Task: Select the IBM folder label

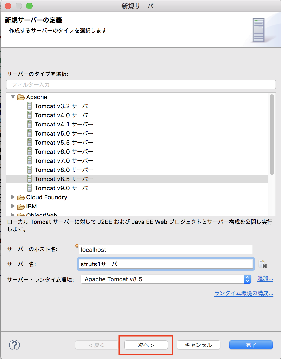Action: (x=31, y=206)
